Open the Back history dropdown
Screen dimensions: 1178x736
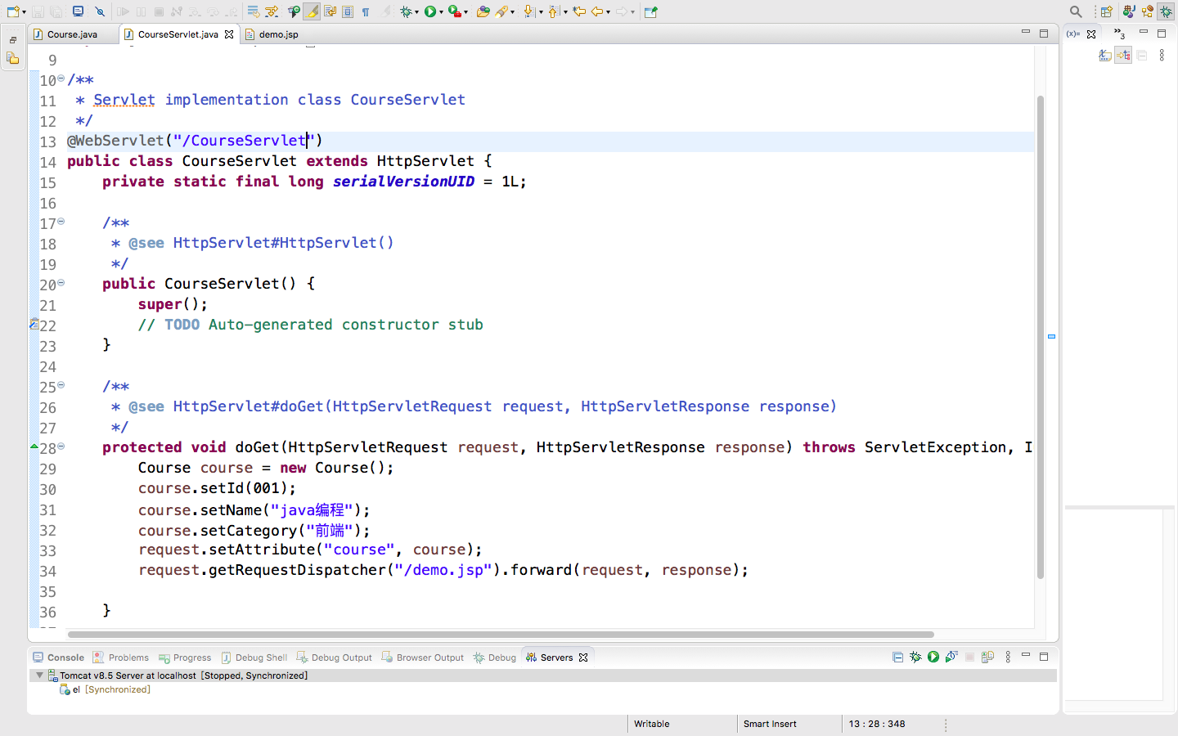point(608,12)
